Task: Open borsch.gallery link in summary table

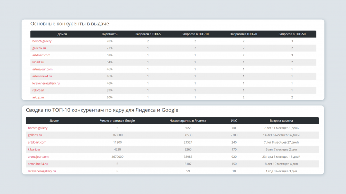Action: pyautogui.click(x=38, y=128)
